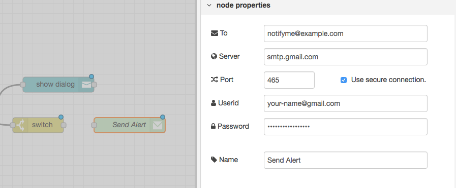Click the blue changed dot on show dialog node
Viewport: 456px width, 188px height.
[92, 77]
